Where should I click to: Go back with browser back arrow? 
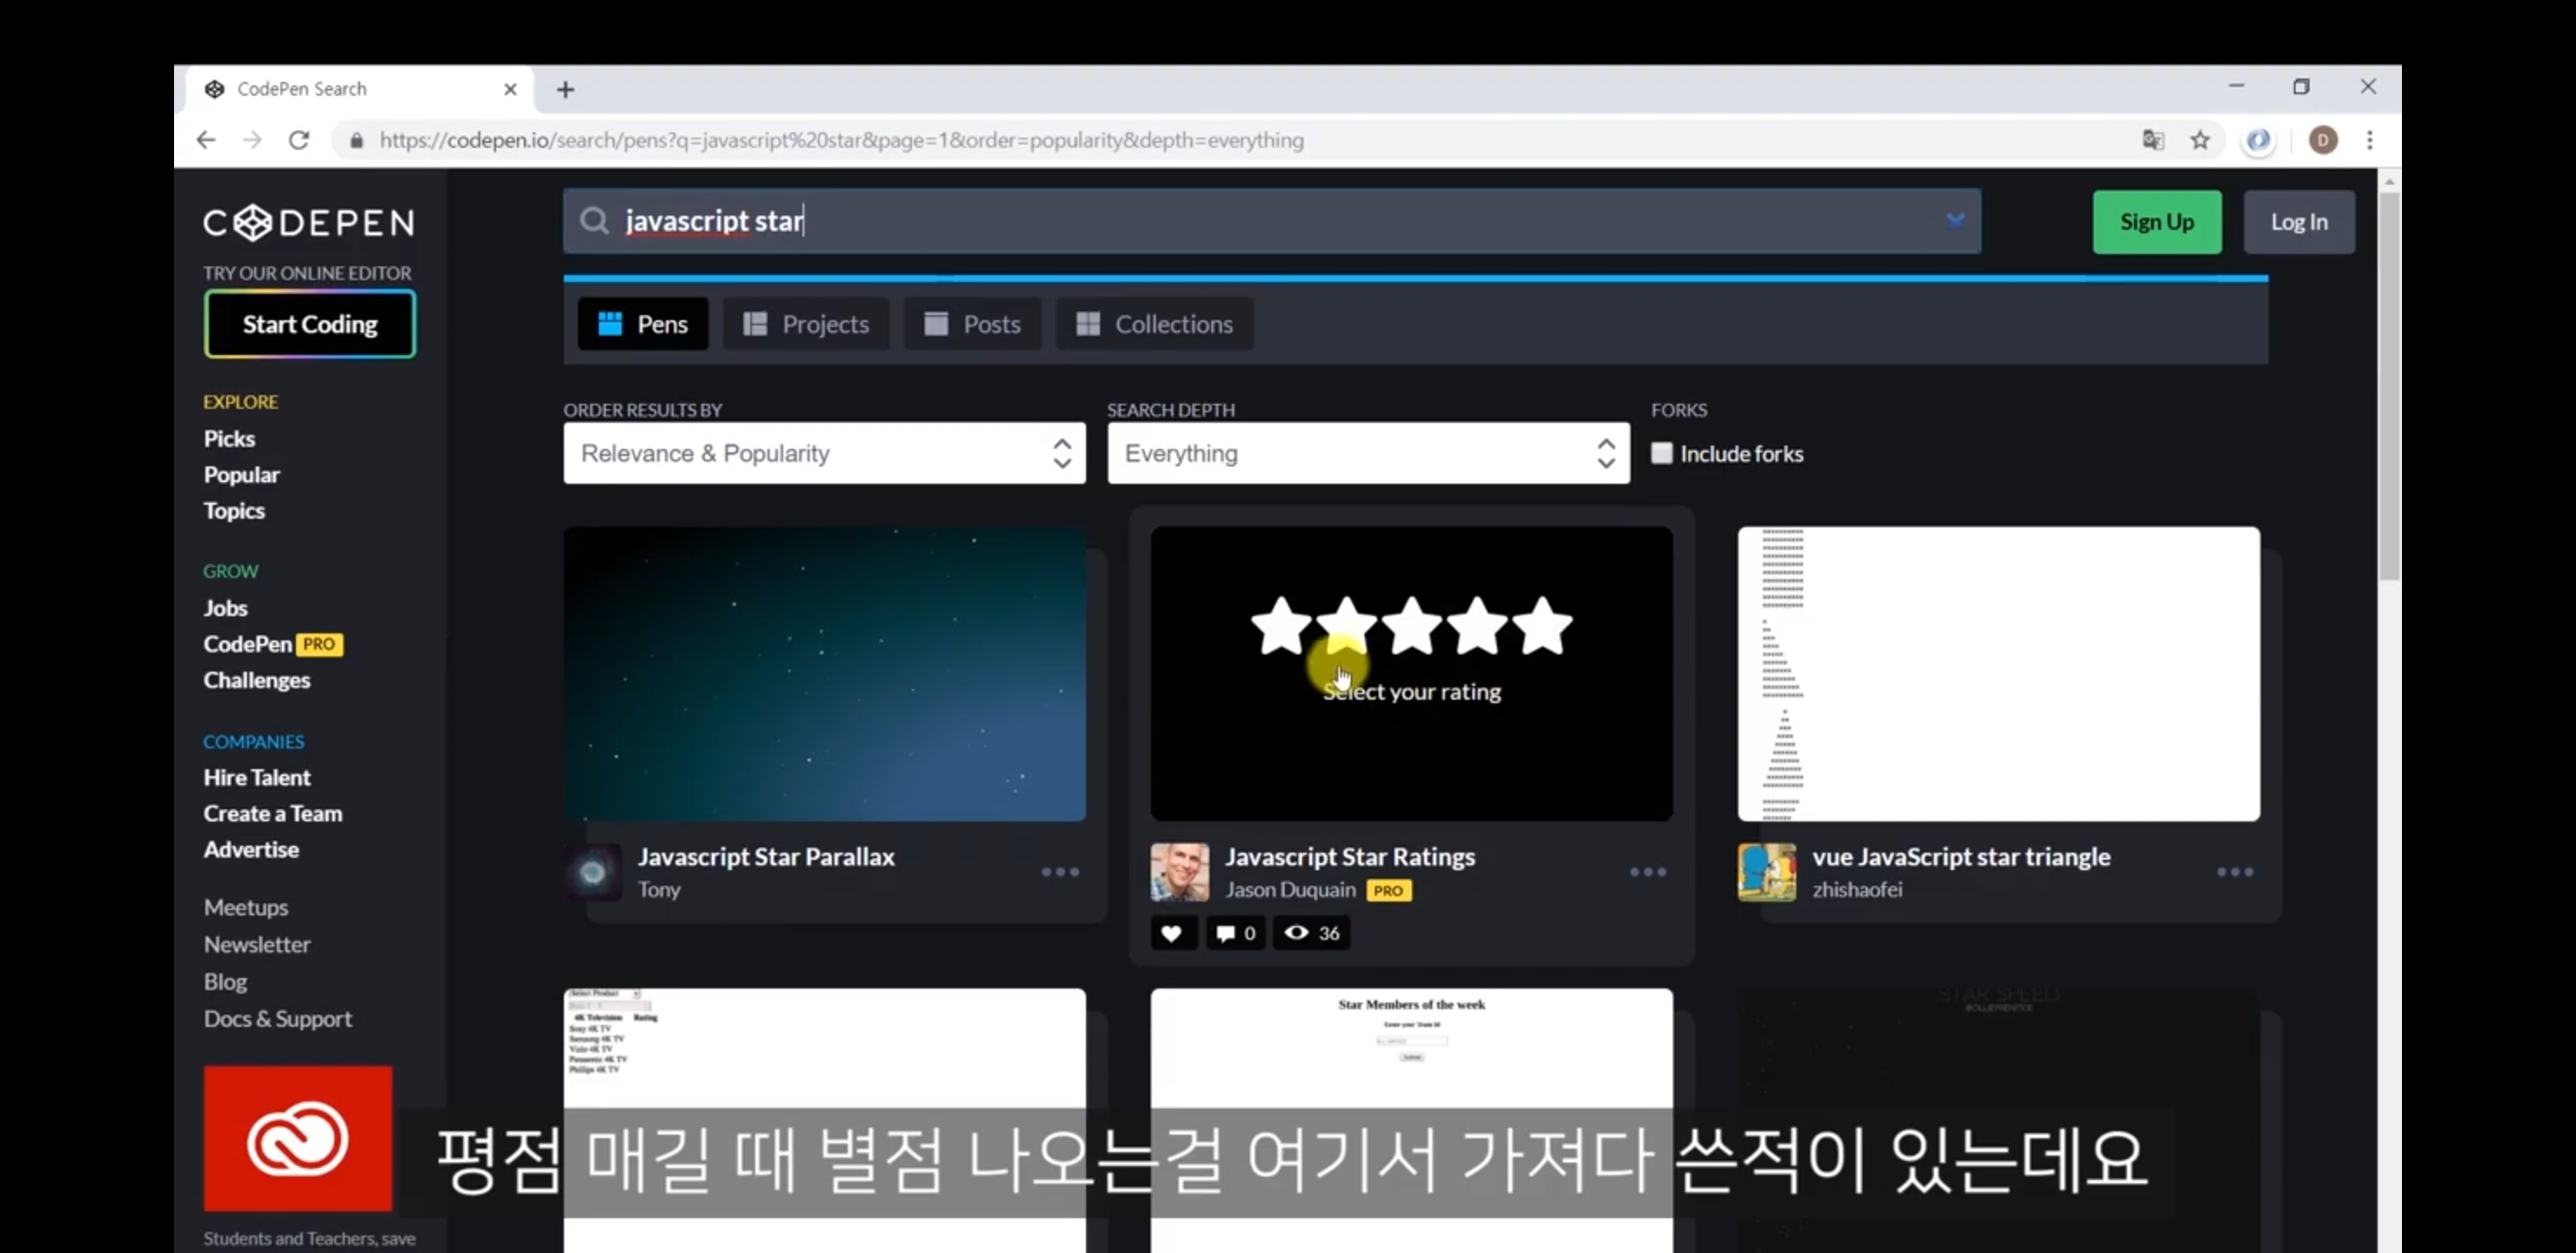click(206, 140)
